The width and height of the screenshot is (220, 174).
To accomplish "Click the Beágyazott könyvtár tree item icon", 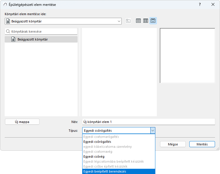I will (x=13, y=39).
